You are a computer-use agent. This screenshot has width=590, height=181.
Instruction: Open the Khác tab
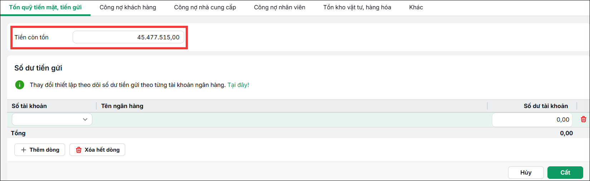416,8
